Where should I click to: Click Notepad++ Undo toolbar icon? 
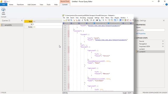point(91,20)
